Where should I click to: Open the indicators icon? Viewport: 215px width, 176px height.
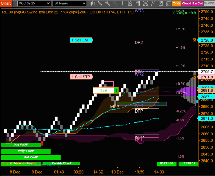(x=153, y=3)
